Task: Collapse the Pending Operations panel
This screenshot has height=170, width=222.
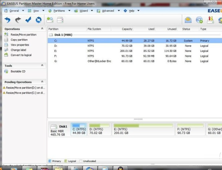Action: pos(42,82)
